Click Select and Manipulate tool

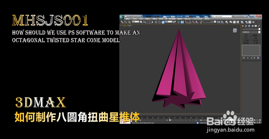(x=178, y=22)
